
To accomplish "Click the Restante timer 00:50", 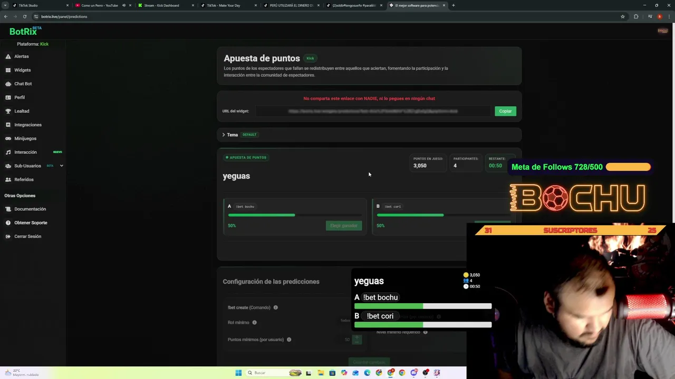I will tap(495, 166).
